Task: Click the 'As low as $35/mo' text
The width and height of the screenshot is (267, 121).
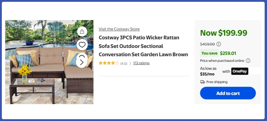Action: tap(208, 71)
